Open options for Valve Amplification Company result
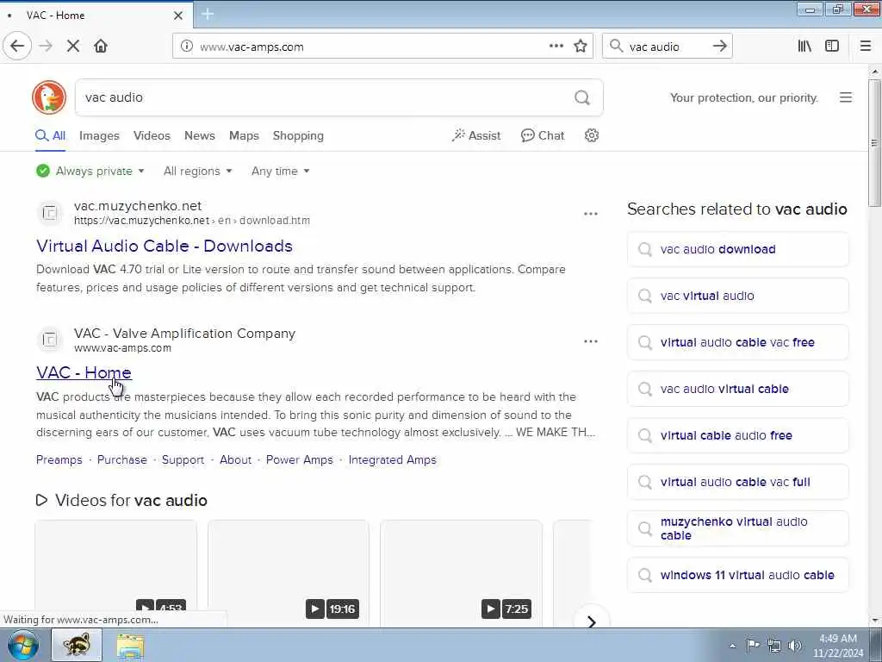882x662 pixels. (590, 341)
